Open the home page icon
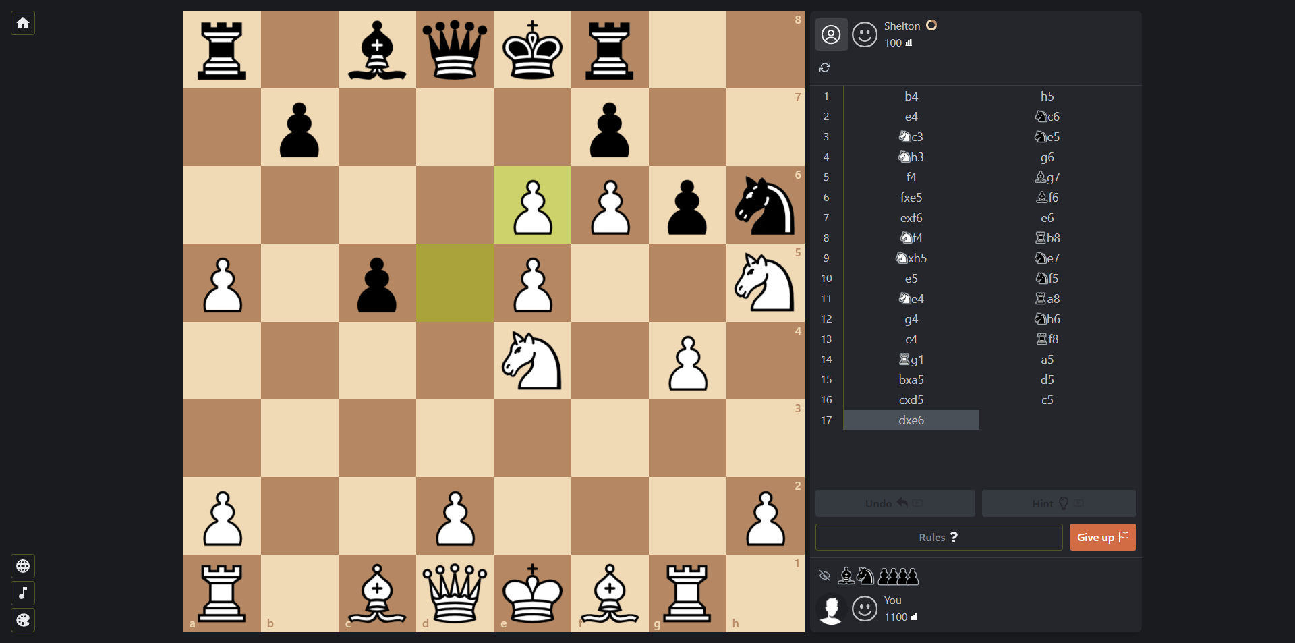Image resolution: width=1295 pixels, height=643 pixels. [x=22, y=22]
